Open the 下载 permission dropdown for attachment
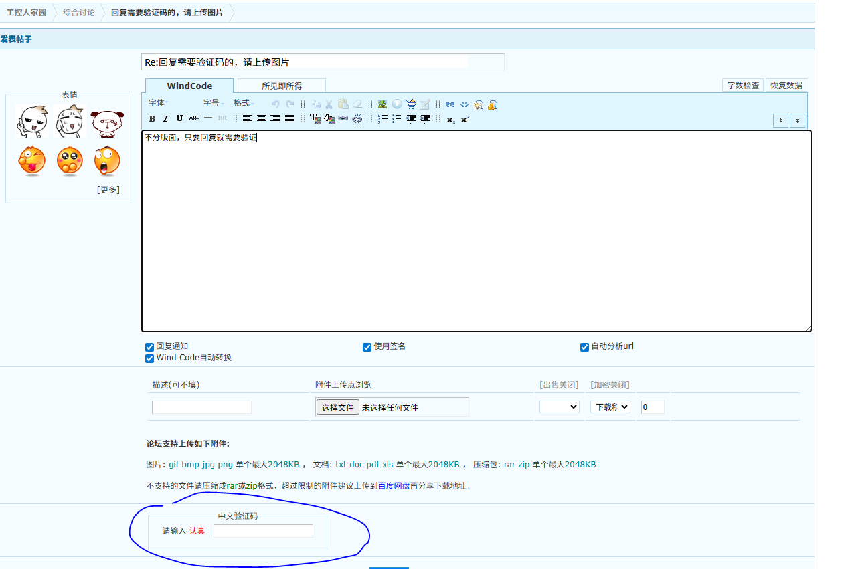Image resolution: width=846 pixels, height=569 pixels. [x=610, y=407]
